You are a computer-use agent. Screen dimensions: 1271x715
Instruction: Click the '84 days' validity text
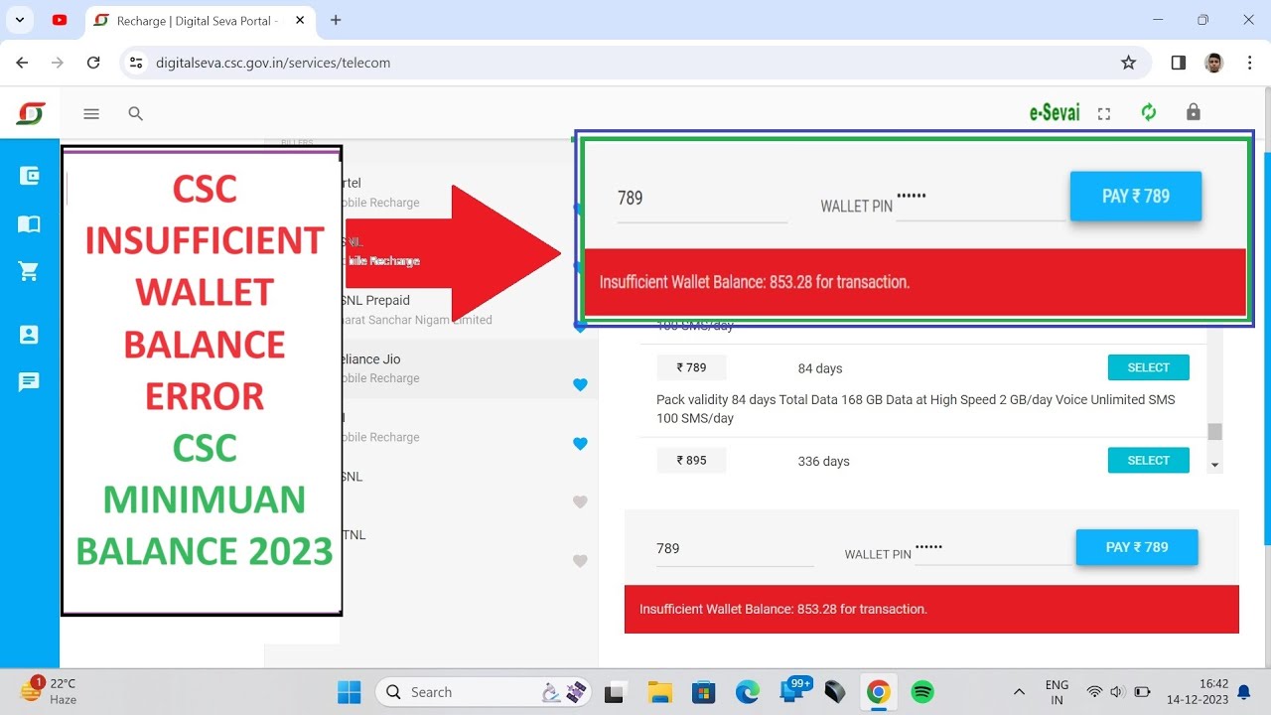pos(820,368)
